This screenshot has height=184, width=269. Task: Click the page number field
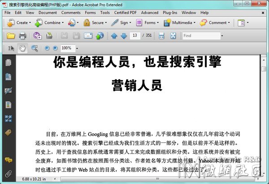pyautogui.click(x=135, y=36)
